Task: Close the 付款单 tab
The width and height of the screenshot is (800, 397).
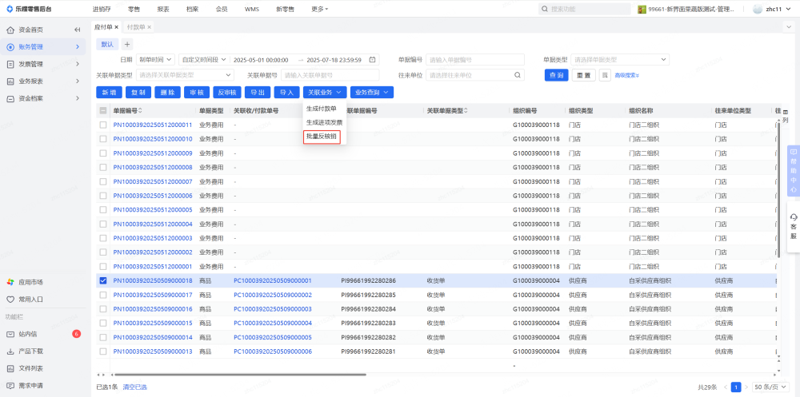Action: click(149, 26)
